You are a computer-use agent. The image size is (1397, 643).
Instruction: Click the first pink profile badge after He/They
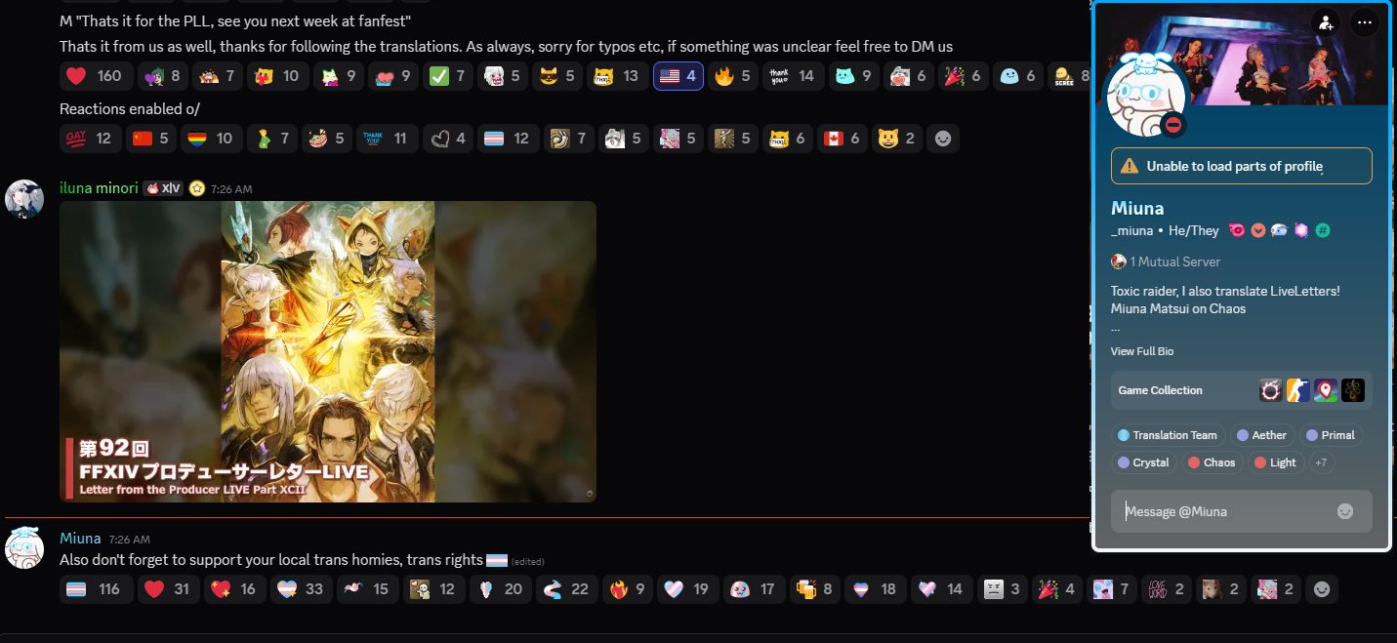click(x=1237, y=230)
